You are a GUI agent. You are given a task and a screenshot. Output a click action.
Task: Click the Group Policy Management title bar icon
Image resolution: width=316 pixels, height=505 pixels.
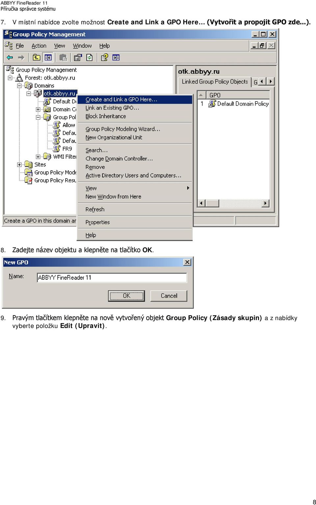[x=8, y=34]
